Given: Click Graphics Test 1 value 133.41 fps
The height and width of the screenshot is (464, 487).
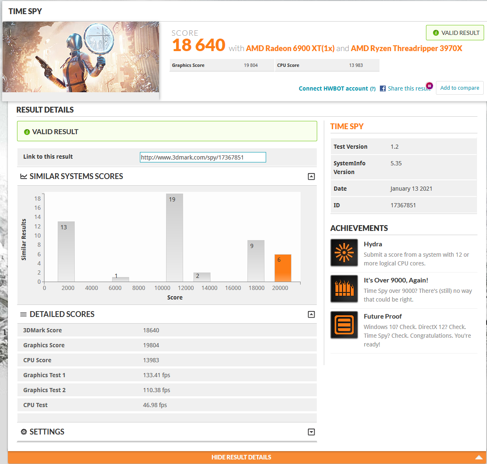Looking at the screenshot, I should coord(157,375).
